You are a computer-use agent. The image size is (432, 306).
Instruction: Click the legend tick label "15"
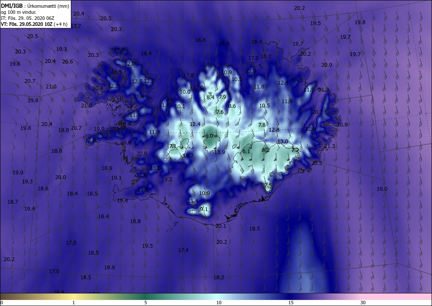tap(291, 303)
